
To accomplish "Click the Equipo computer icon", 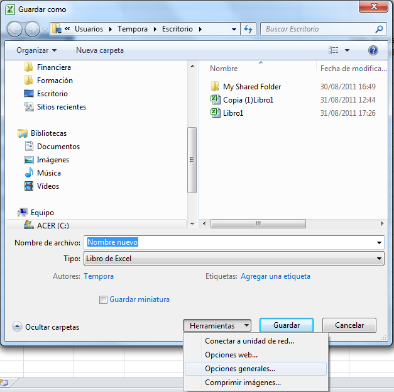I will pos(23,212).
